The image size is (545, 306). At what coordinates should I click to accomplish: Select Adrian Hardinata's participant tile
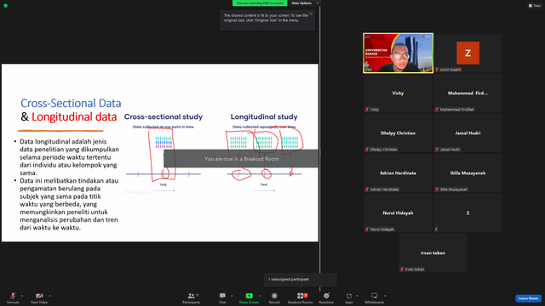point(398,173)
